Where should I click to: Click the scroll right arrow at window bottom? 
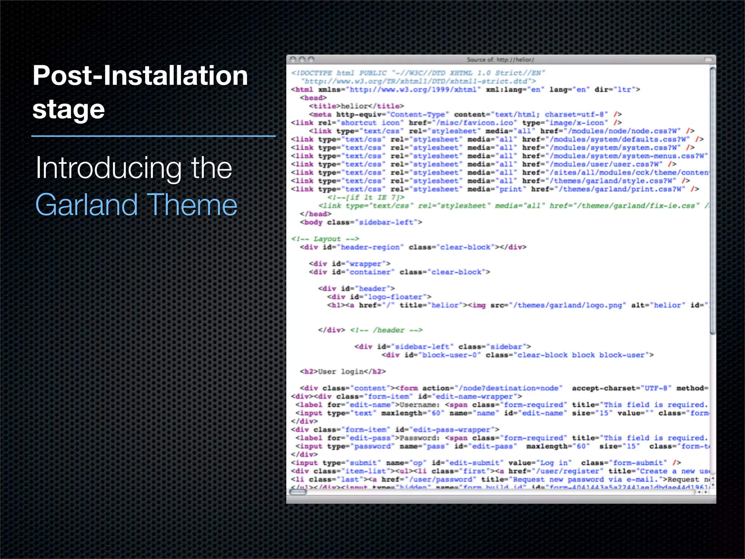click(x=706, y=492)
